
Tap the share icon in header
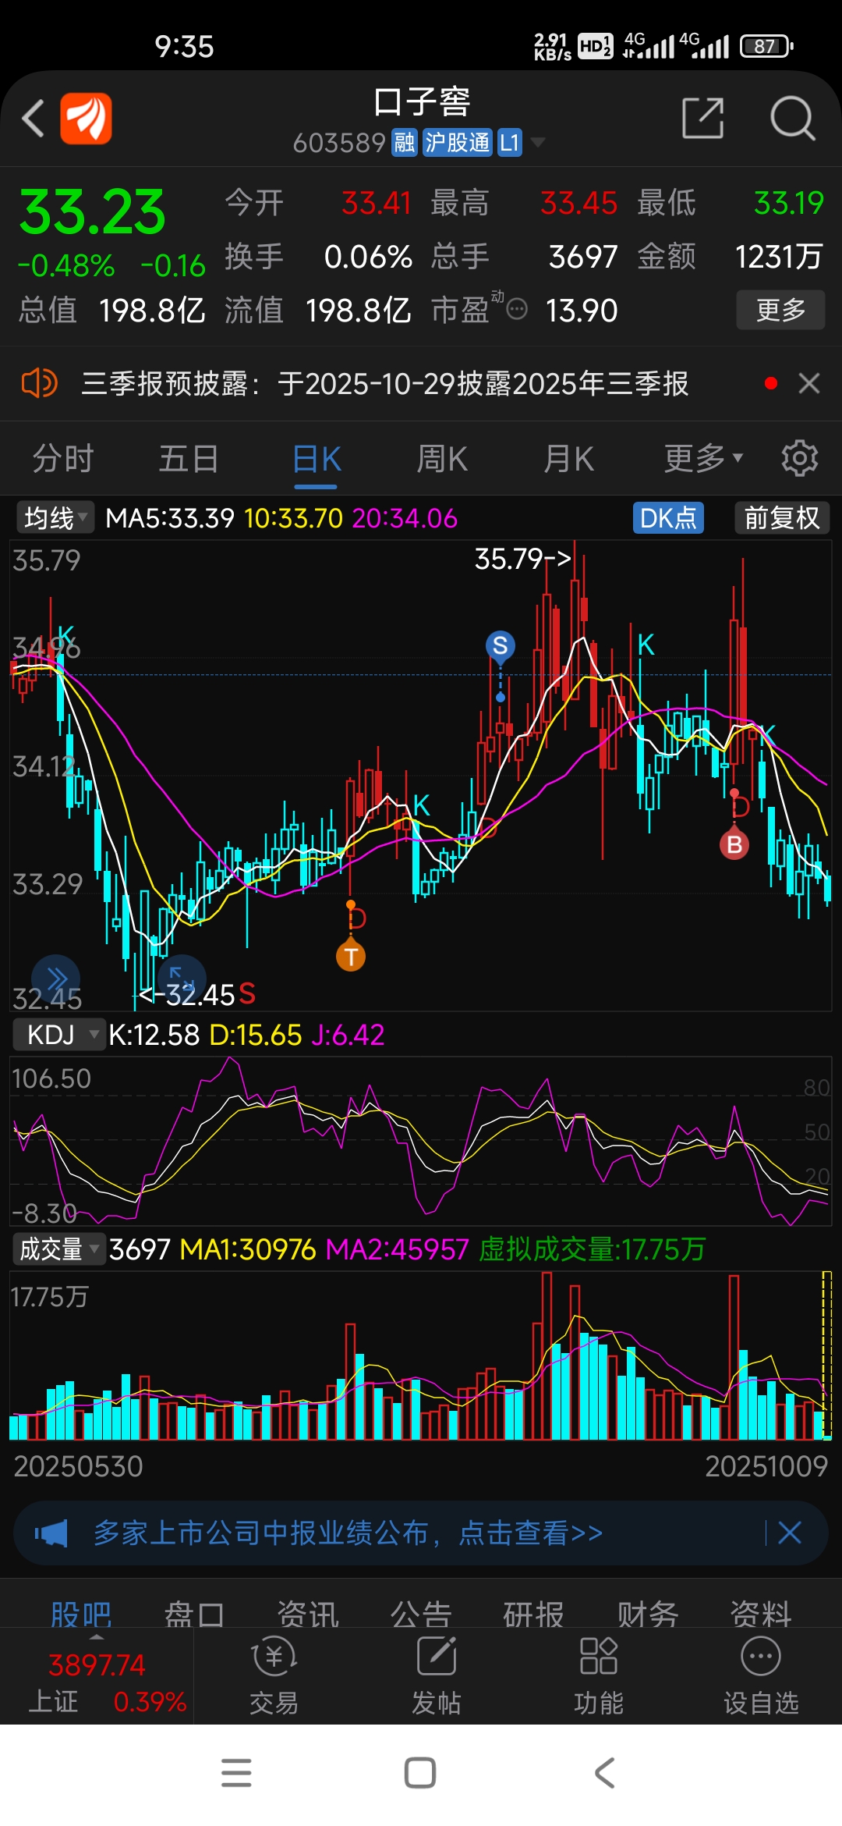[x=703, y=119]
